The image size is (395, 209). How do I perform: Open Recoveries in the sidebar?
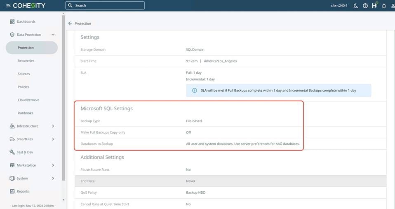click(x=26, y=61)
